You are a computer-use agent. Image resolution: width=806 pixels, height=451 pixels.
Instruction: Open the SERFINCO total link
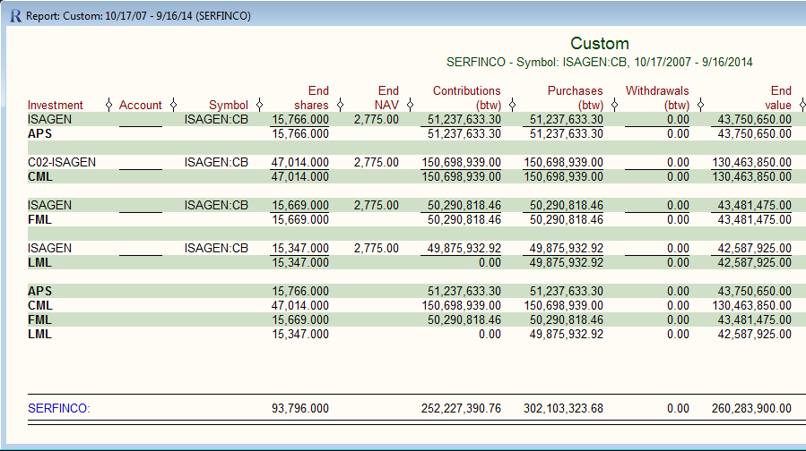[58, 408]
